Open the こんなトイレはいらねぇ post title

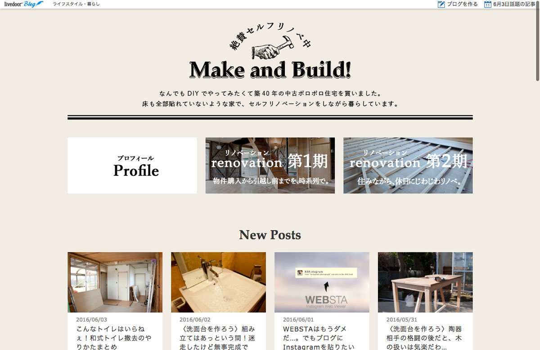point(115,338)
